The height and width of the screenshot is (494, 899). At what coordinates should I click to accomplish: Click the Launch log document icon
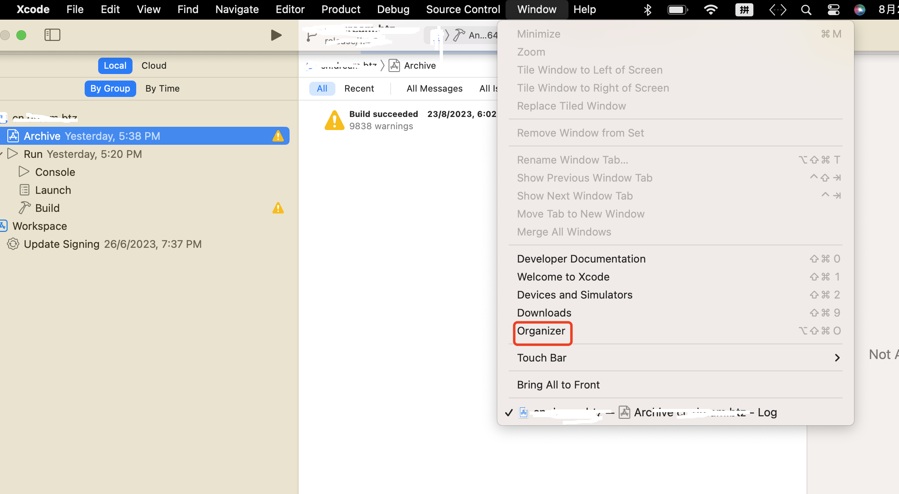pos(25,190)
